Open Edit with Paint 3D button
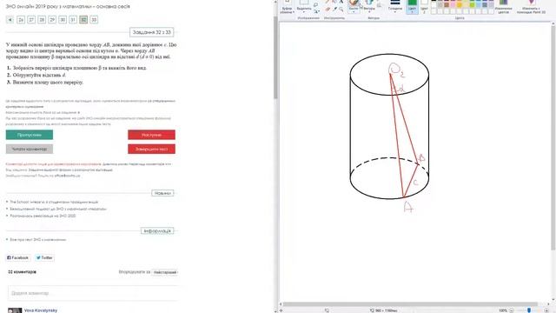Image resolution: width=556 pixels, height=313 pixels. coord(531,7)
